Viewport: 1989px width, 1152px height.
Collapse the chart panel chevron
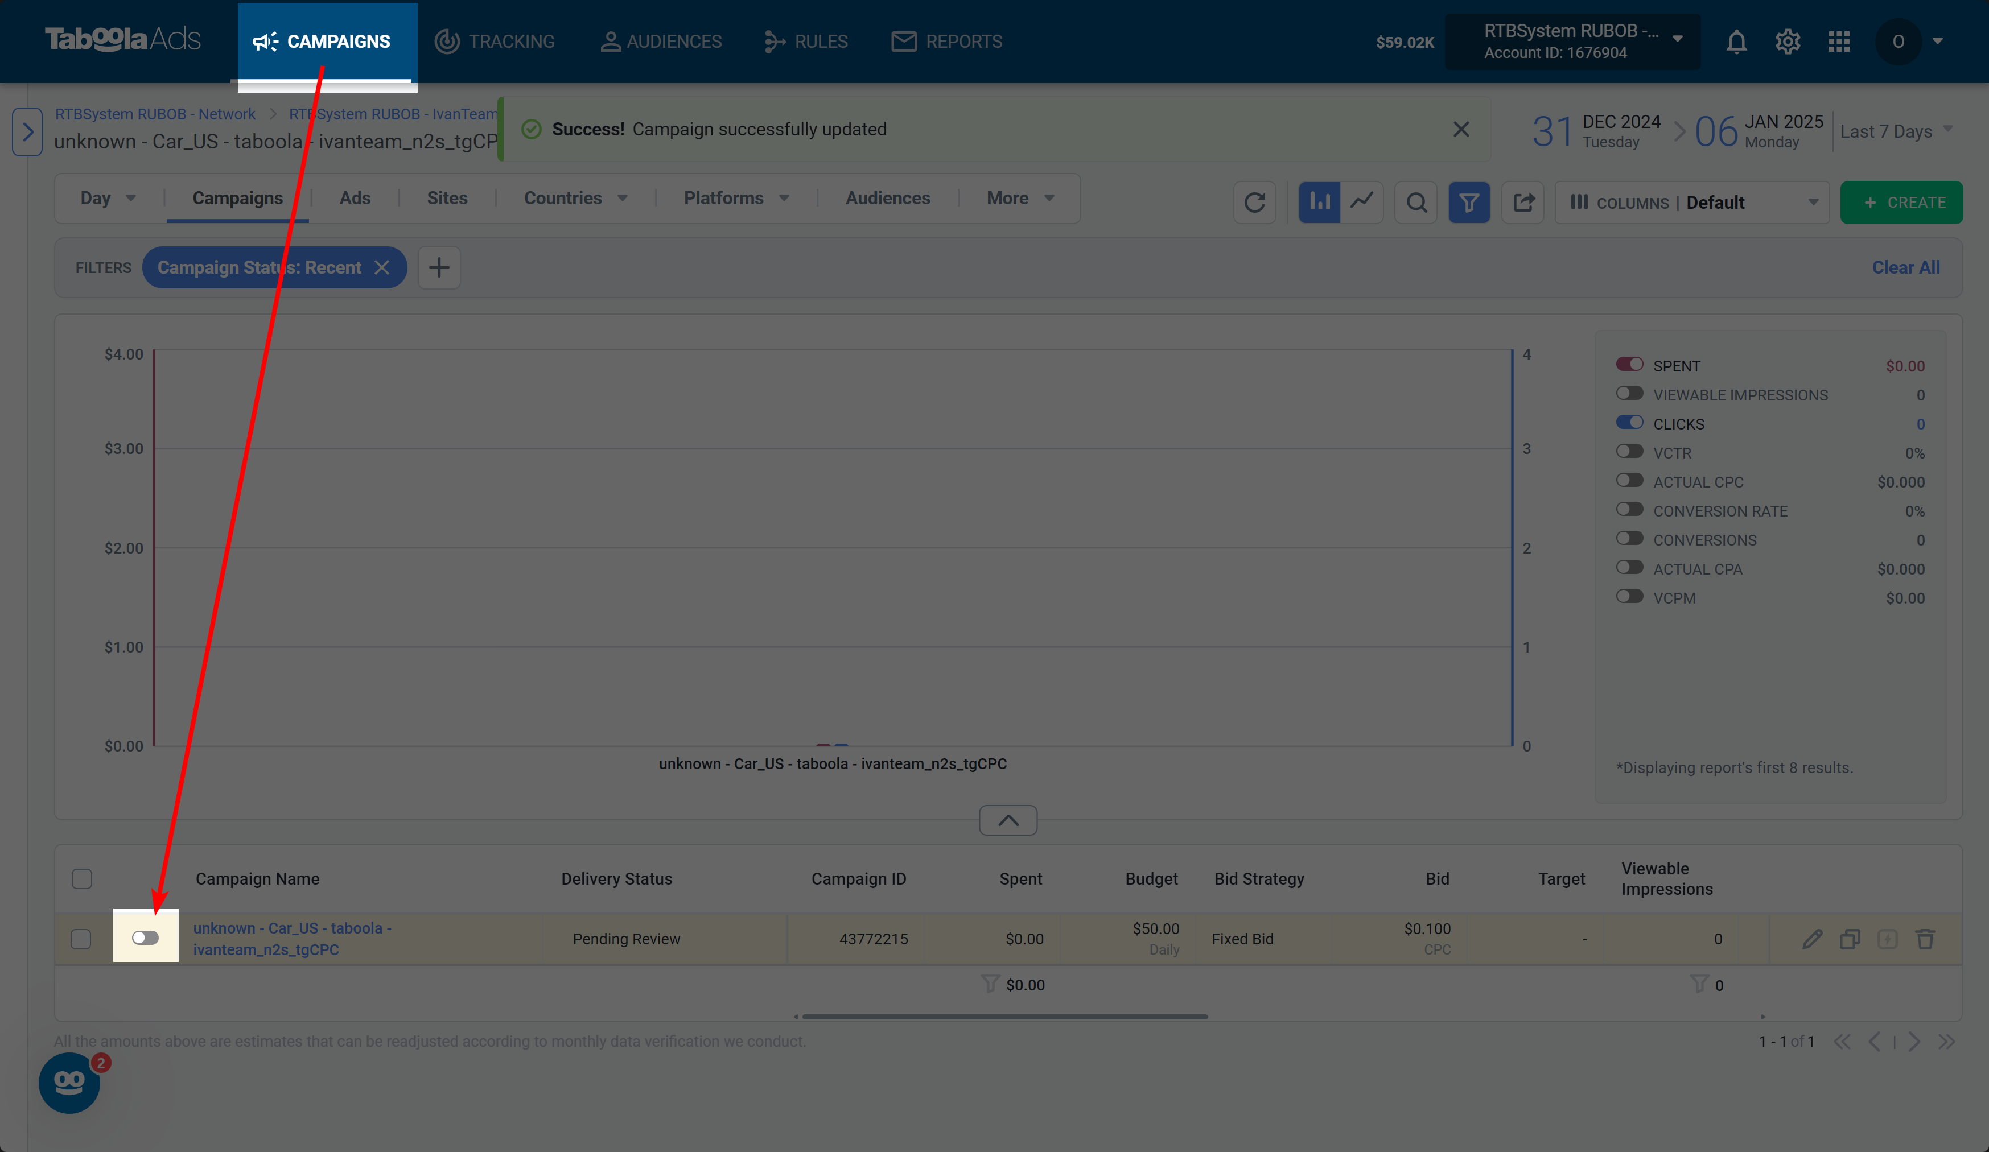pos(1008,820)
